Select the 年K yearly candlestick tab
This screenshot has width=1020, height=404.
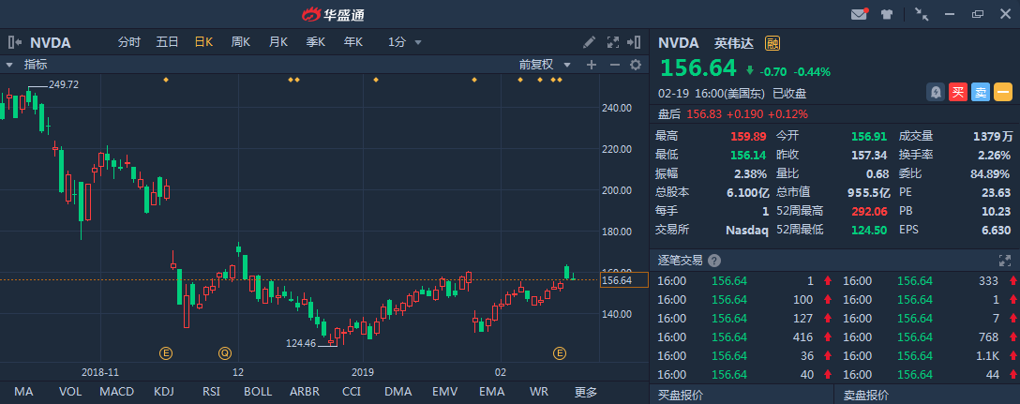[x=353, y=42]
